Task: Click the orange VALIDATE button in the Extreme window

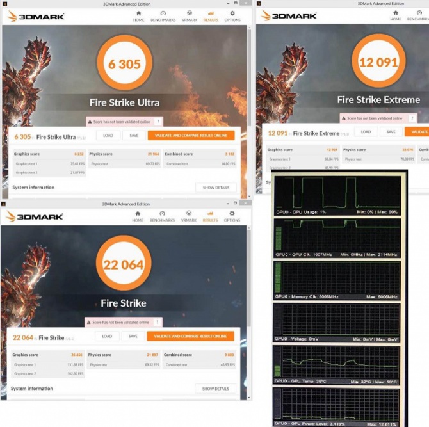Action: 417,132
